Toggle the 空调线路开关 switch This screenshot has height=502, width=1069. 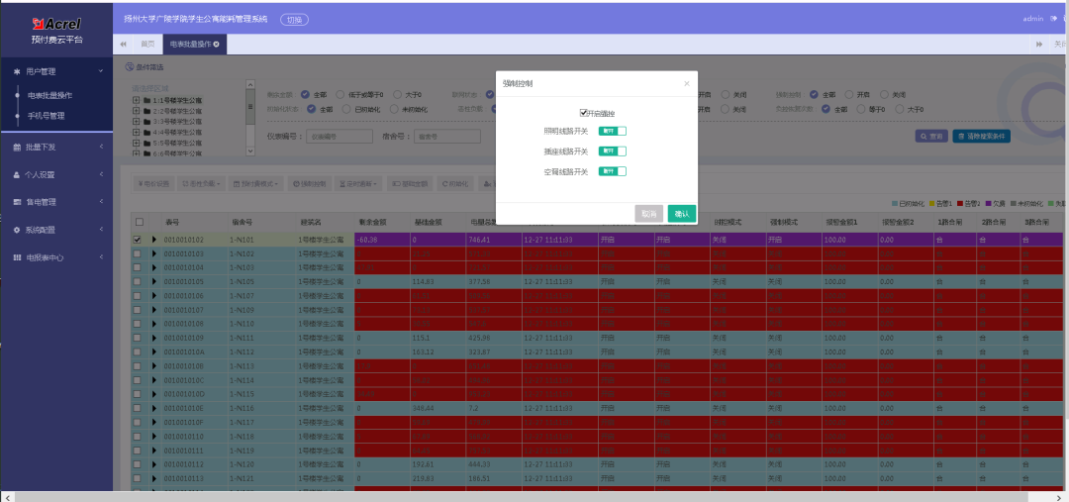click(x=613, y=172)
